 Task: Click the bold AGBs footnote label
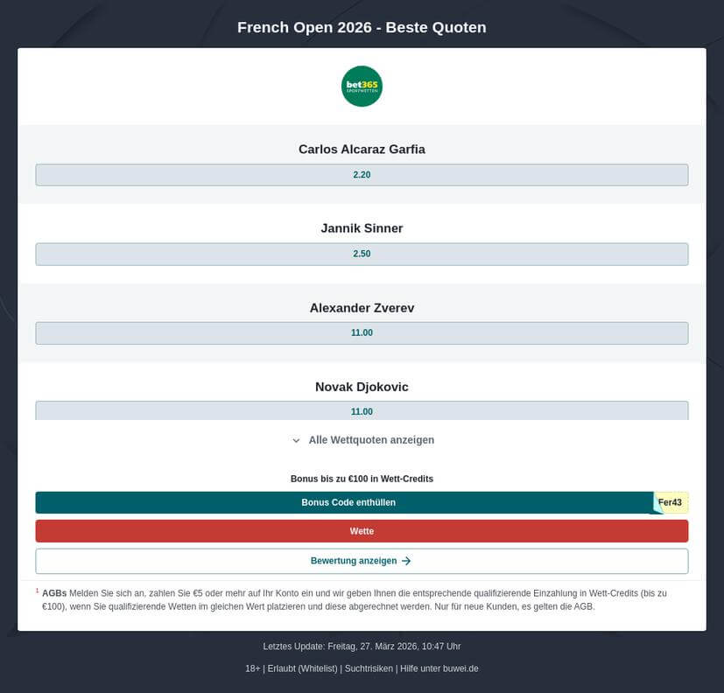54,592
